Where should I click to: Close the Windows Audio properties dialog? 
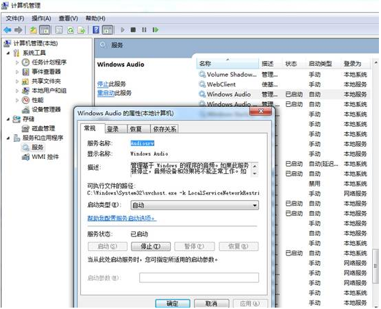[x=260, y=111]
